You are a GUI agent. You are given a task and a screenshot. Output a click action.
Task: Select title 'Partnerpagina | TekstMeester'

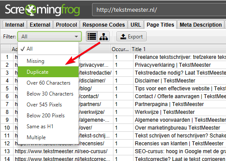(x=169, y=104)
